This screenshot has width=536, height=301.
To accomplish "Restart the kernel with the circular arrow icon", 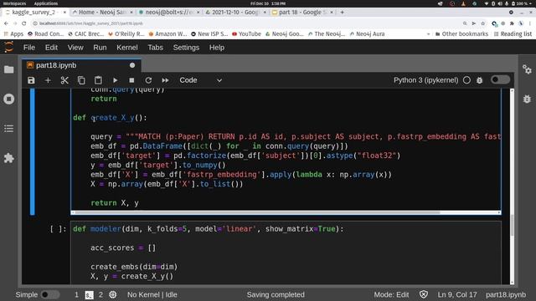I will (x=148, y=80).
